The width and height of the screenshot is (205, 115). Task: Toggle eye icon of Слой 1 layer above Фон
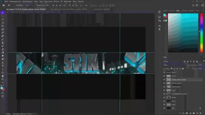coord(164,104)
